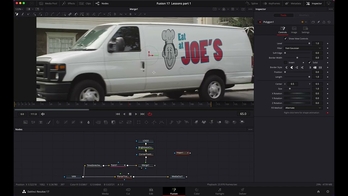Jump to the last frame

click(142, 114)
